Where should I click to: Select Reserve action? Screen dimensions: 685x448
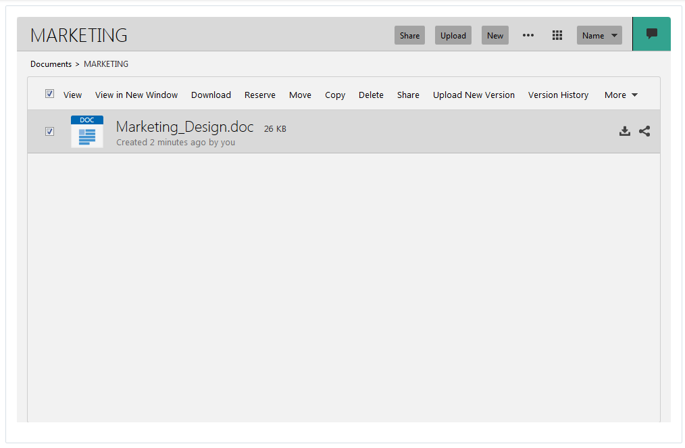point(260,95)
